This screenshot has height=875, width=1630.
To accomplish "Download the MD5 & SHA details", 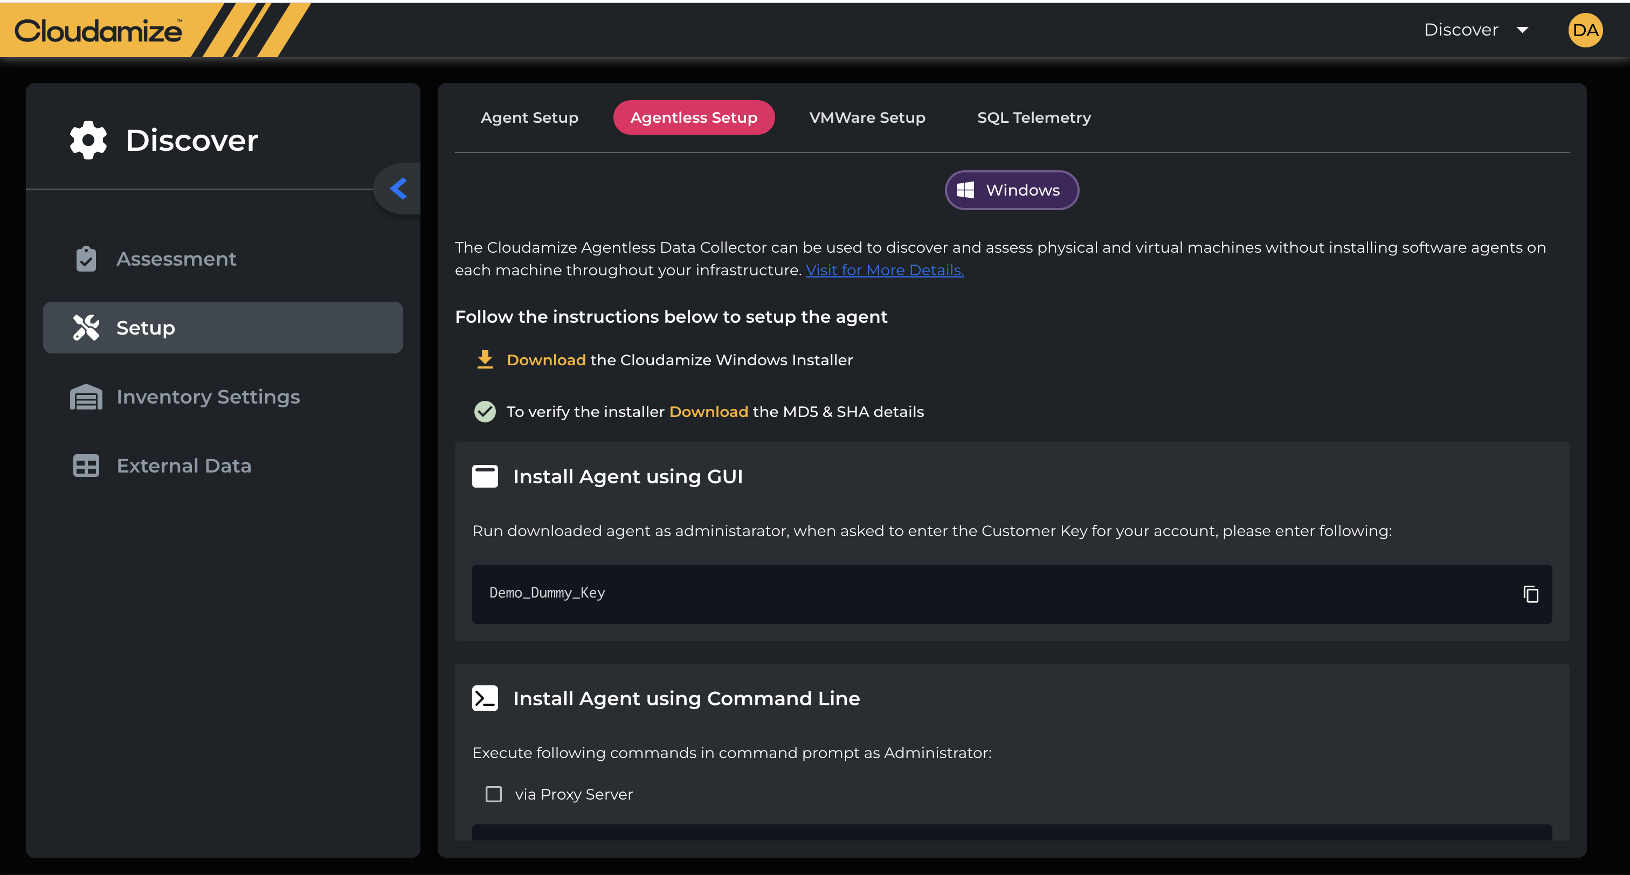I will click(x=708, y=412).
